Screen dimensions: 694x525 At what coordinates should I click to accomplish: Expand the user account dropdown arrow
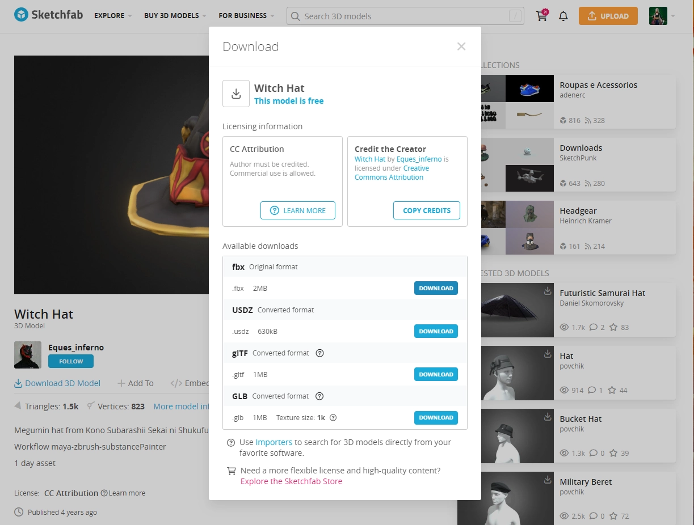673,16
